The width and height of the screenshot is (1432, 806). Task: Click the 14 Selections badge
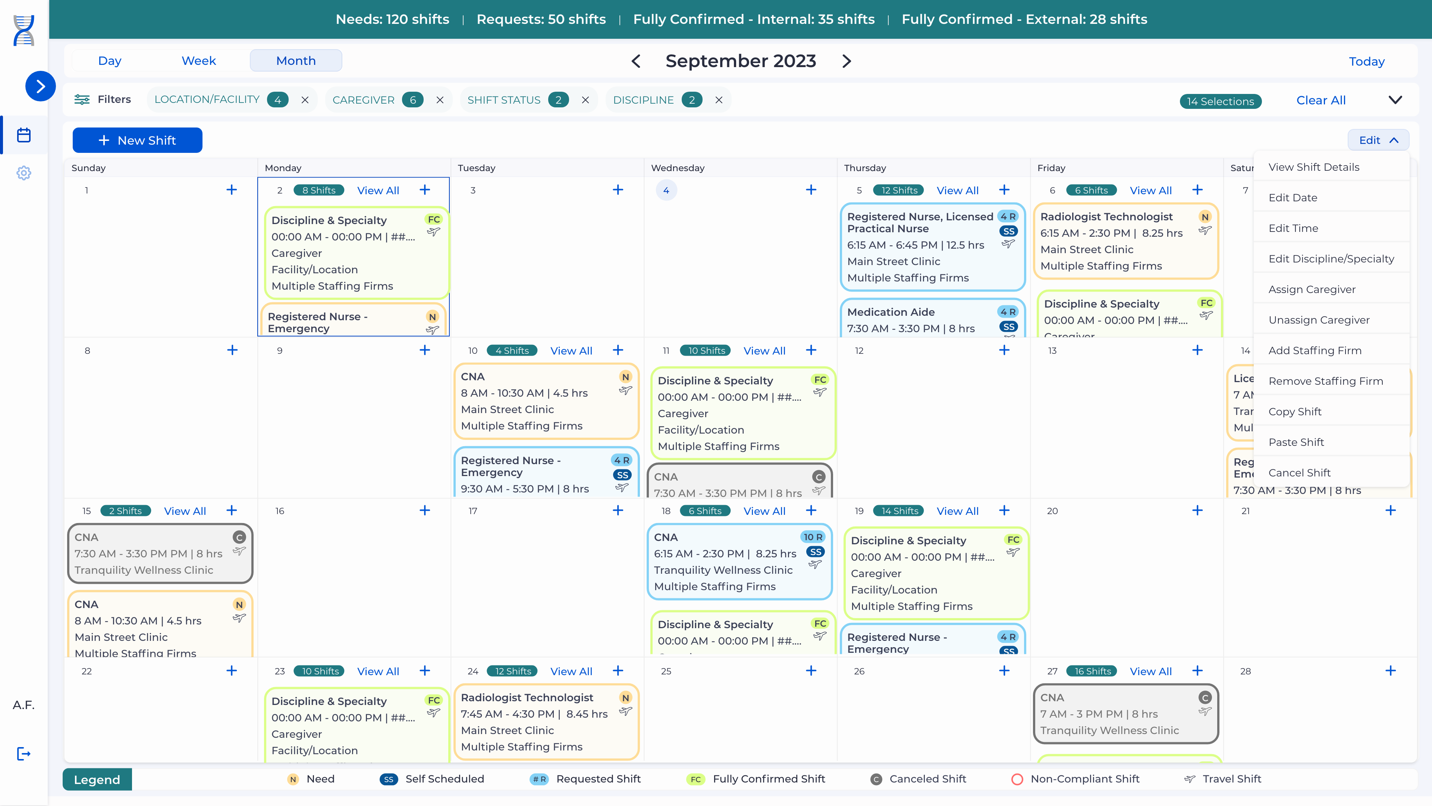click(1221, 101)
